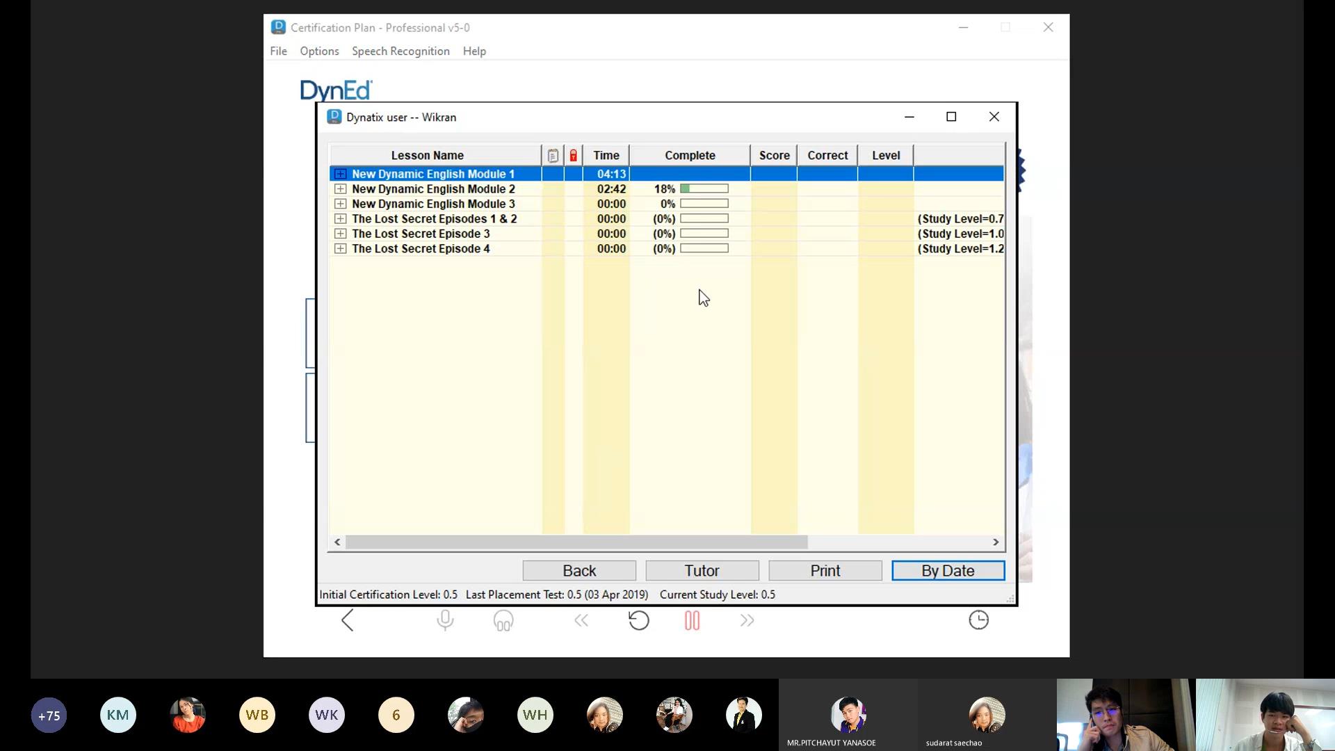
Task: Click the fast-forward double-arrow icon
Action: 747,620
